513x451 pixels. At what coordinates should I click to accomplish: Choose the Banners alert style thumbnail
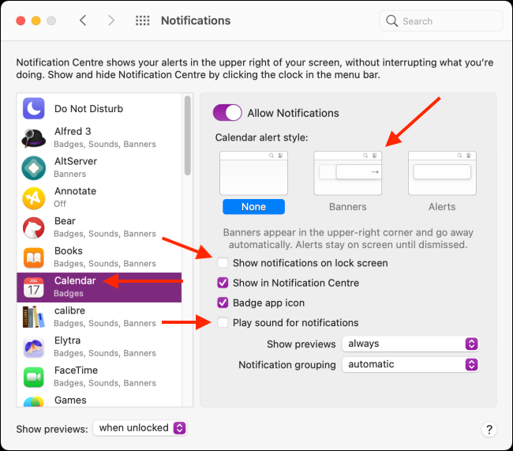point(348,173)
